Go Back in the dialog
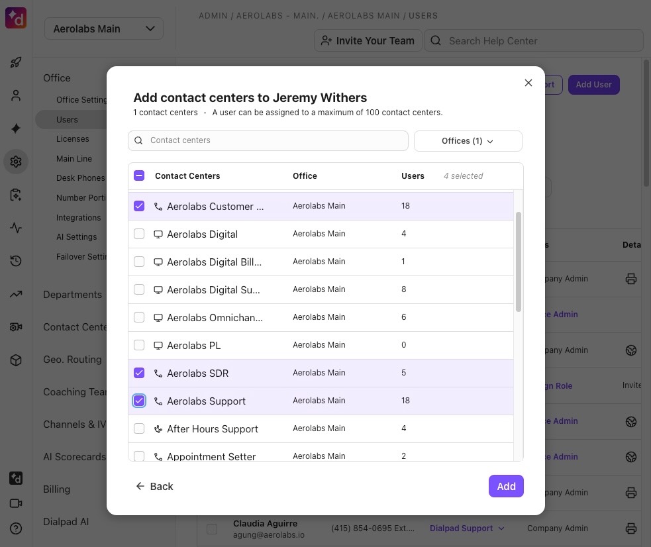The width and height of the screenshot is (651, 547). (x=154, y=486)
